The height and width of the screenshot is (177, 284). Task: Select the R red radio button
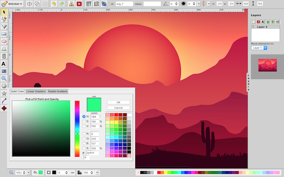coord(84,134)
